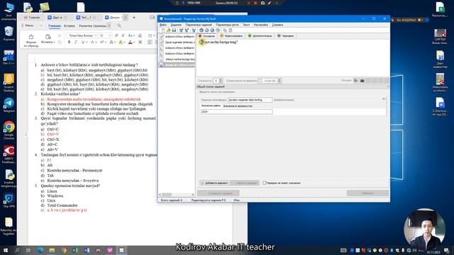The image size is (454, 255).
Task: Open the Файл menu in MyTestX
Action: click(163, 25)
